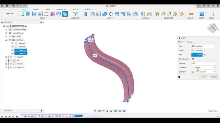Image resolution: width=220 pixels, height=123 pixels.
Task: Select the Fillet tool
Action: tap(92, 14)
